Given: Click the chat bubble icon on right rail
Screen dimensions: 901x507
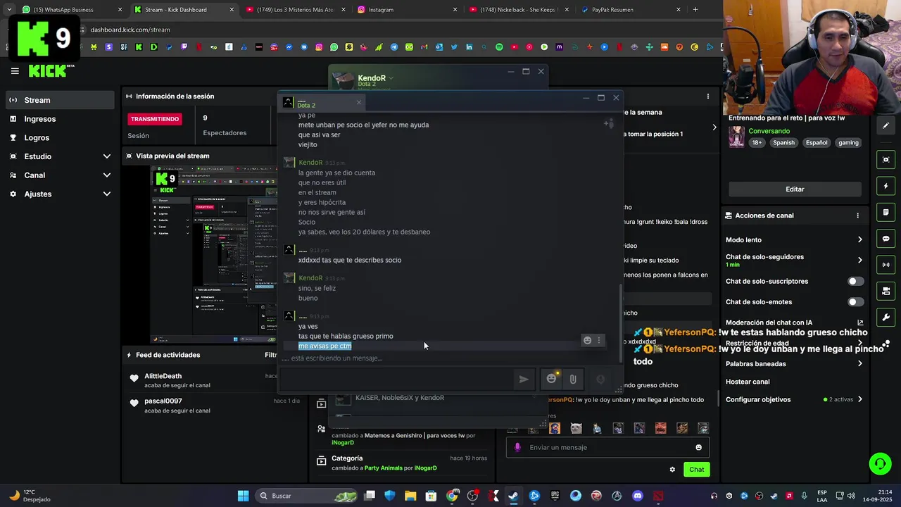Looking at the screenshot, I should (886, 239).
